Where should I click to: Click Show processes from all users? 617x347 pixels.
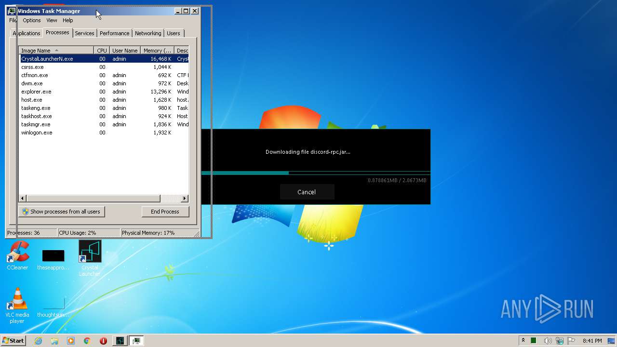point(61,212)
